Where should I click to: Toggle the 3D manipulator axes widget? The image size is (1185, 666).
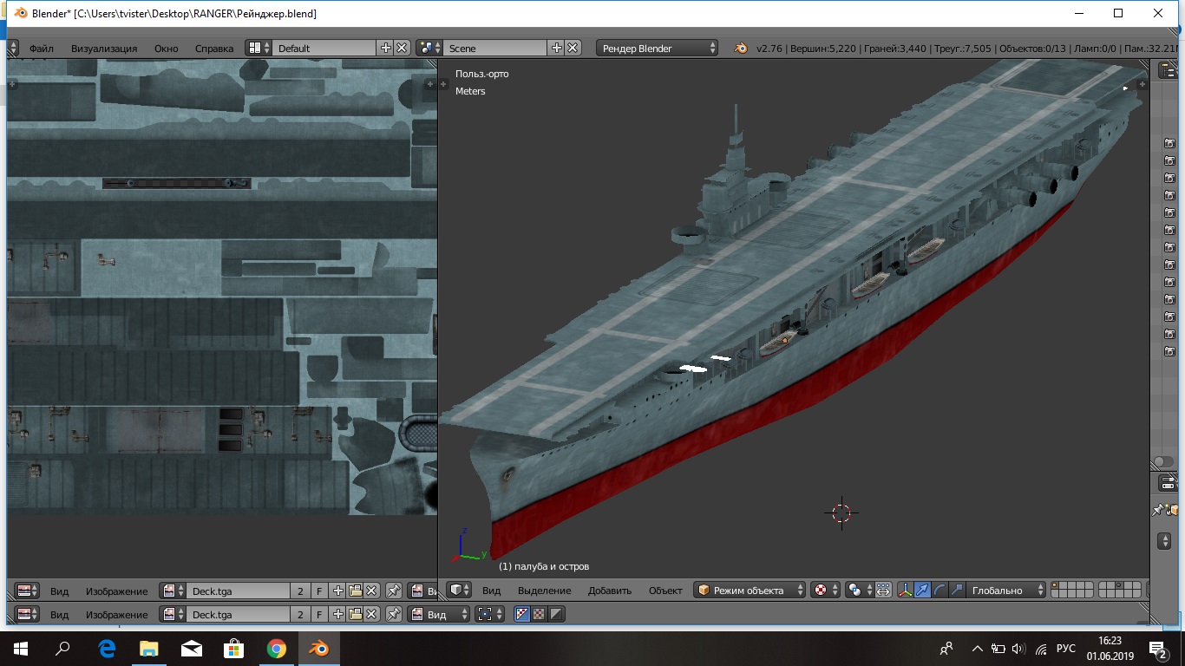point(905,591)
